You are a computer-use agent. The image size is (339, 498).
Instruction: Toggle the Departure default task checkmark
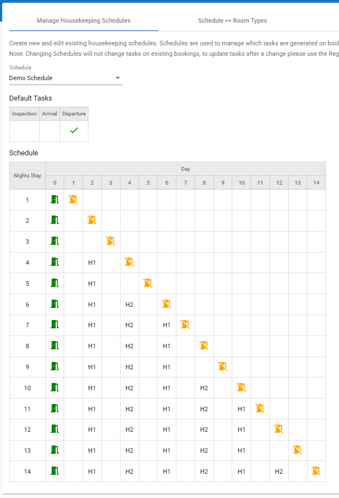pos(74,130)
